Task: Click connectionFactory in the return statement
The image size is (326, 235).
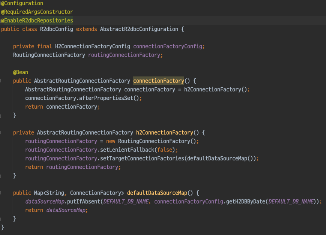Action: pyautogui.click(x=72, y=107)
